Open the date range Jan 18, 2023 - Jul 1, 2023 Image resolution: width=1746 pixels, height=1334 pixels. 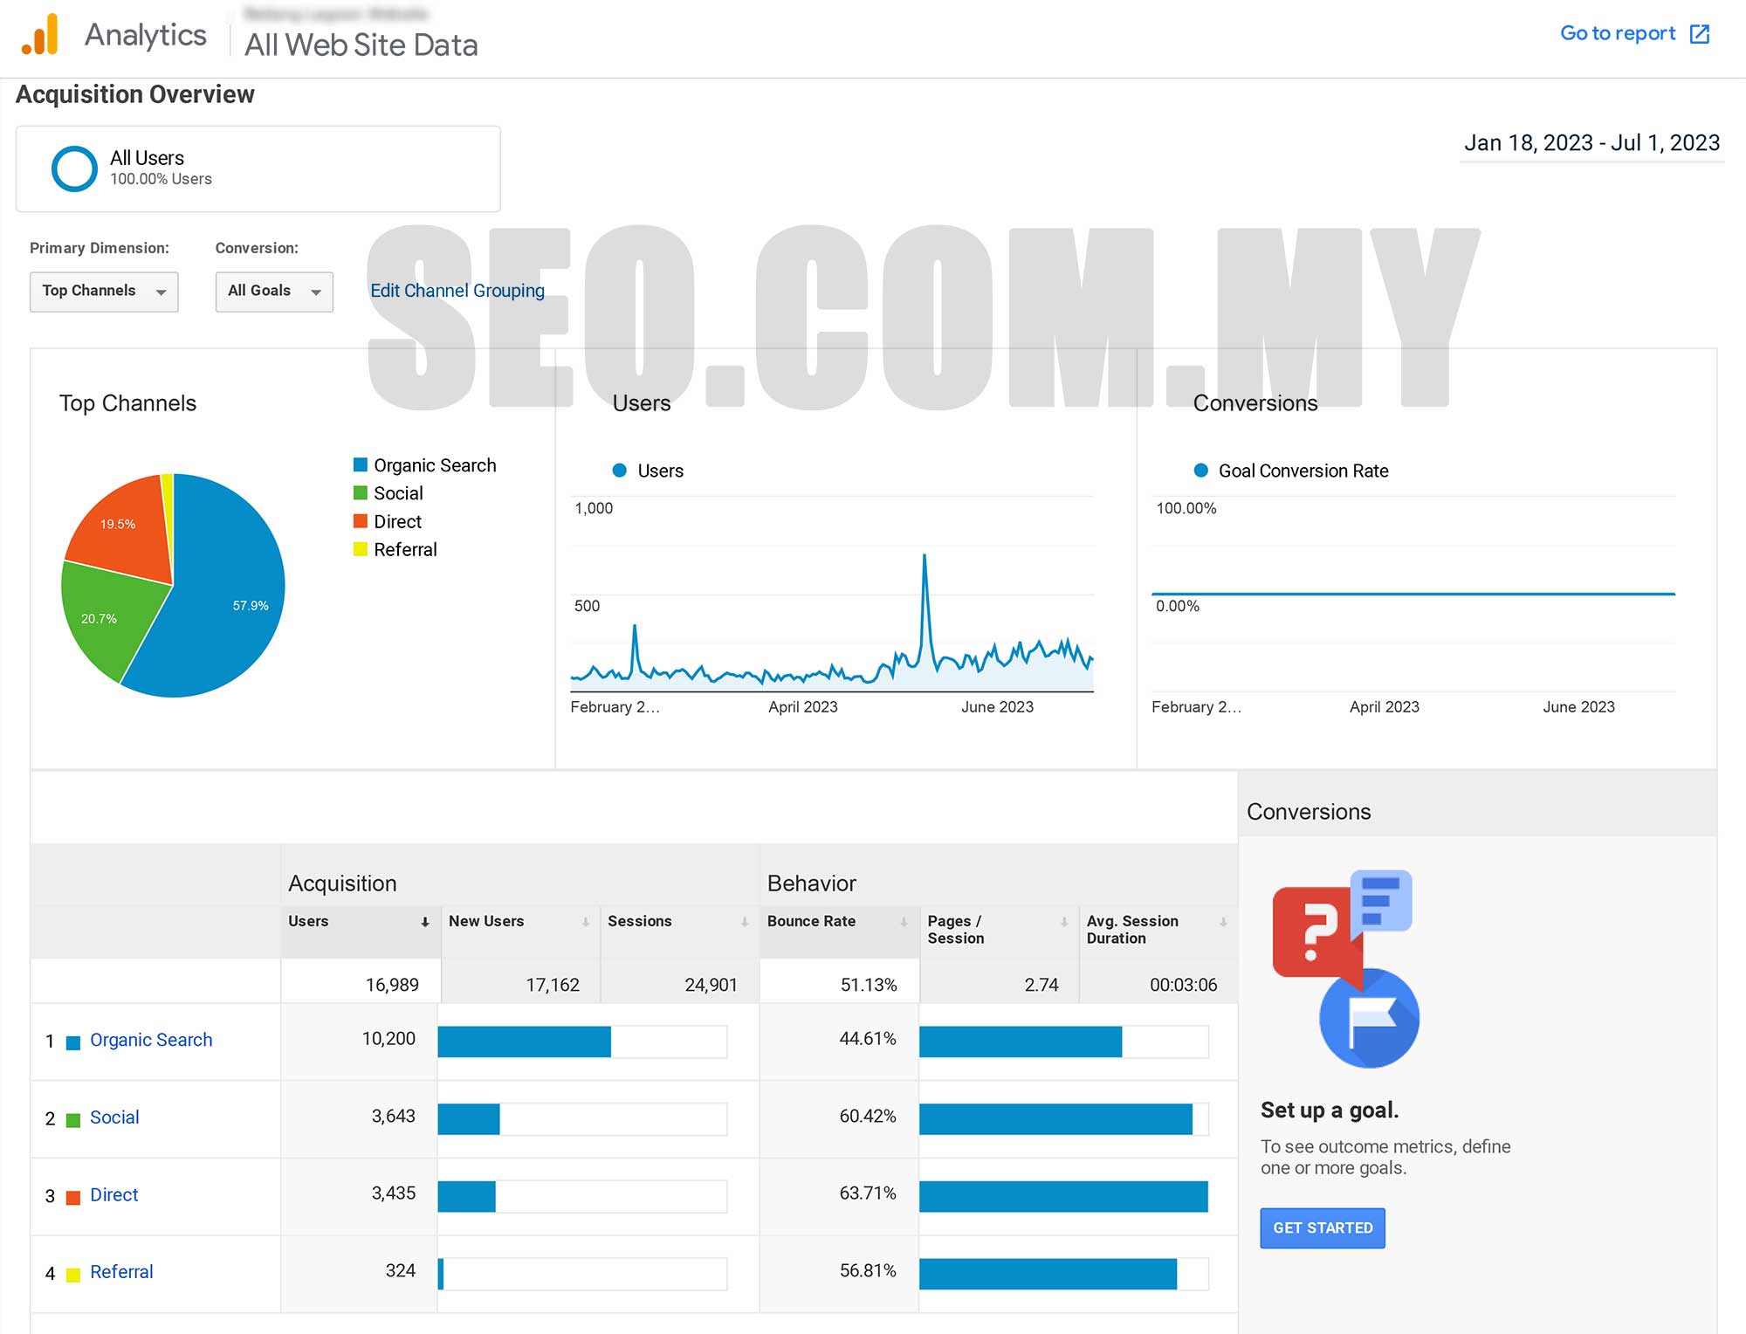pos(1591,143)
